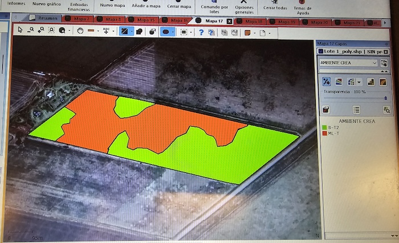This screenshot has width=399, height=243.
Task: Close the Mapa 17 tab
Action: pyautogui.click(x=229, y=21)
